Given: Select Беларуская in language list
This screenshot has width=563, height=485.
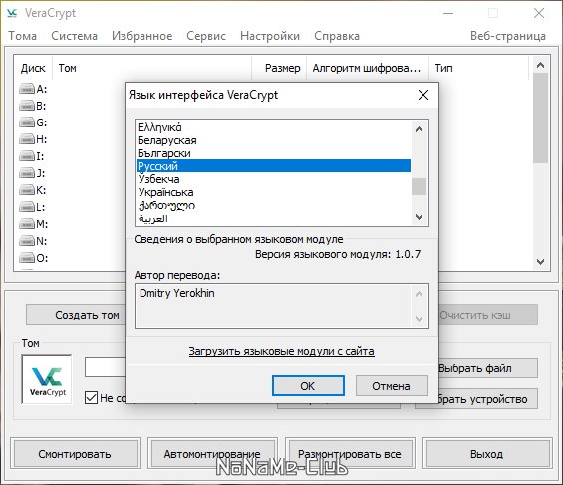Looking at the screenshot, I should coord(273,140).
